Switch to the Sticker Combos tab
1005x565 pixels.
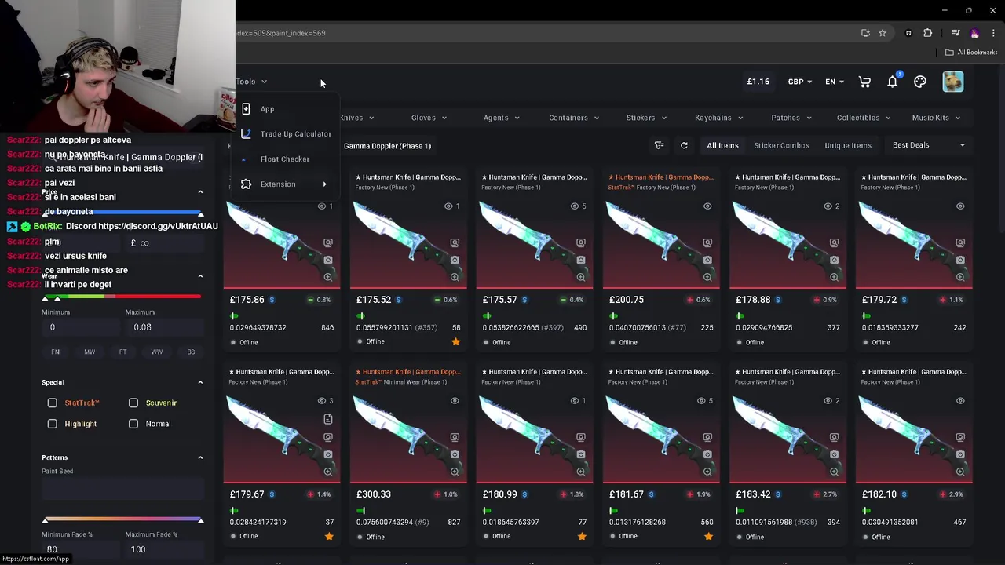click(x=781, y=145)
